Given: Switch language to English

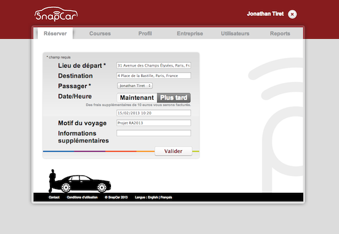Looking at the screenshot, I should tap(153, 197).
